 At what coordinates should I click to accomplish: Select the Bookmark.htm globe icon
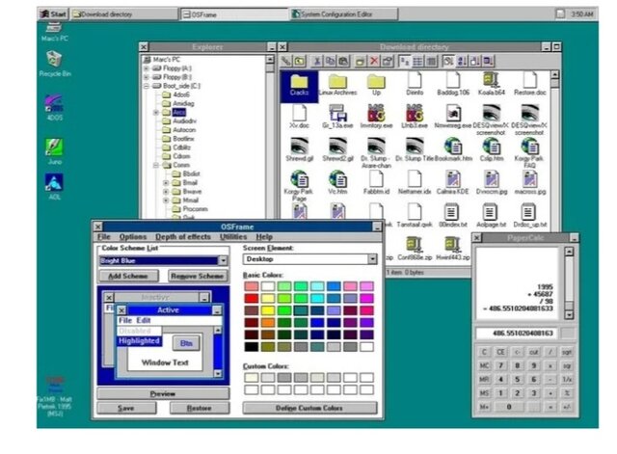[453, 149]
